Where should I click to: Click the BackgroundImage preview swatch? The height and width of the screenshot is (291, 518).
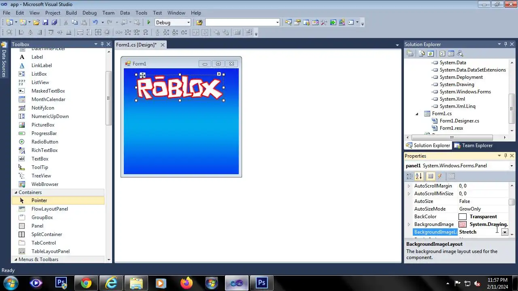[x=463, y=224]
